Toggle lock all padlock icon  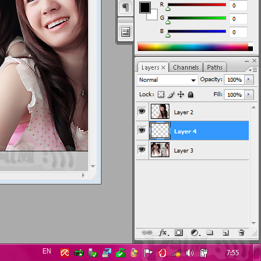click(x=191, y=95)
